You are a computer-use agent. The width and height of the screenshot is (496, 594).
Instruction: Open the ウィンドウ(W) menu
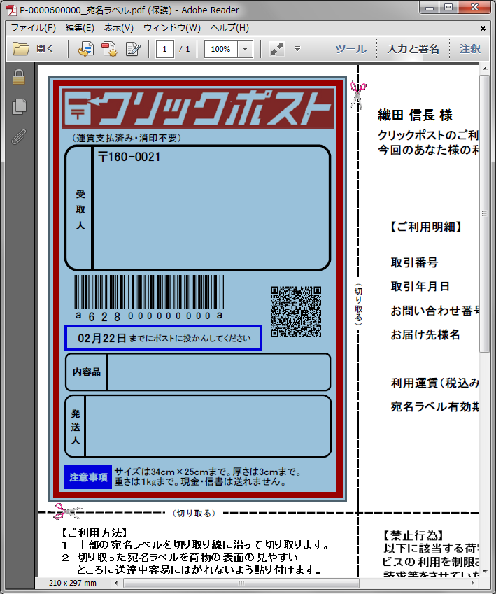[171, 28]
